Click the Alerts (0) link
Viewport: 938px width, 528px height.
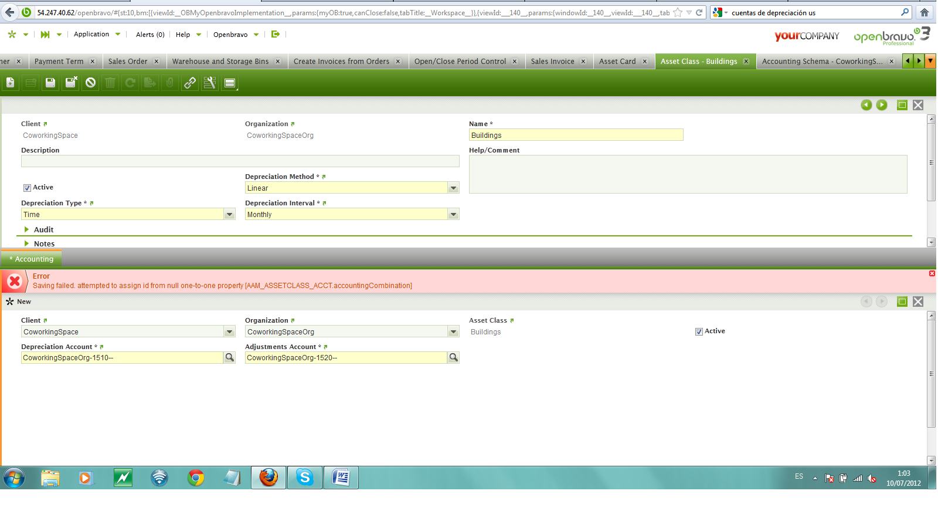pos(150,35)
